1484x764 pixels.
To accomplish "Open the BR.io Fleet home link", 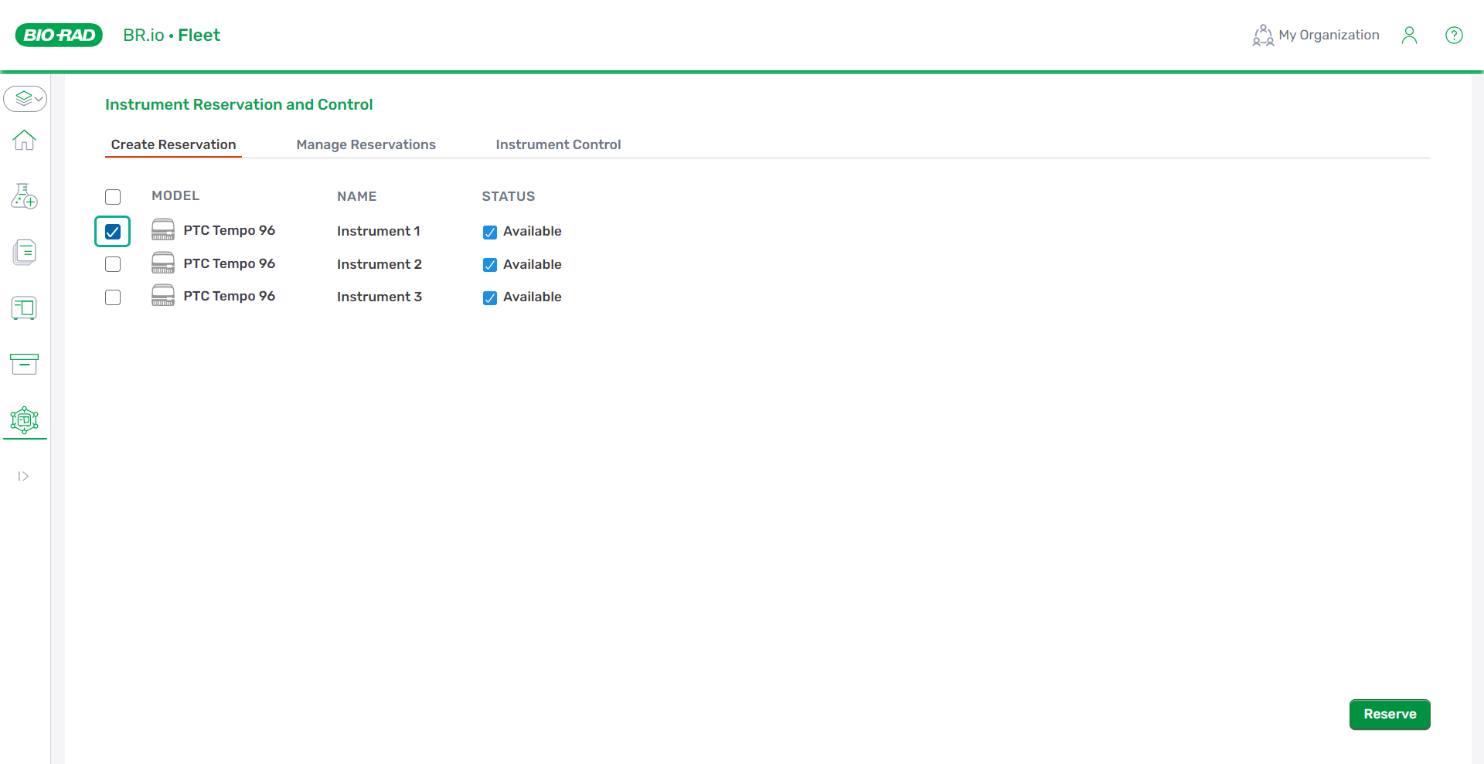I will click(172, 36).
